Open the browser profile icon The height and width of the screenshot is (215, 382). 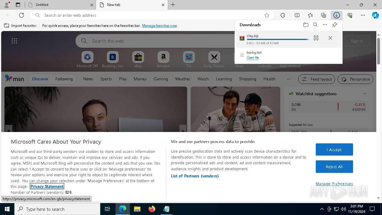[x=6, y=5]
